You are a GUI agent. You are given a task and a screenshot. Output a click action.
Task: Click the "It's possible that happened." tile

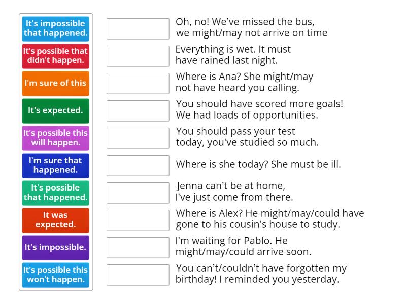[55, 193]
